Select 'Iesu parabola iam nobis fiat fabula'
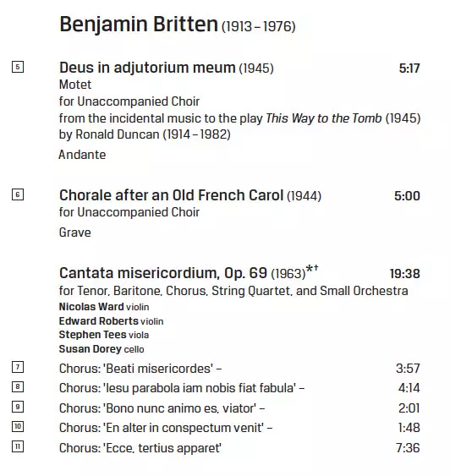The image size is (450, 476). 182,388
